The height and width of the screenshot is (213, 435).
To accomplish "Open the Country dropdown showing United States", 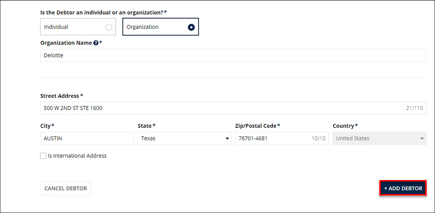I will [379, 139].
